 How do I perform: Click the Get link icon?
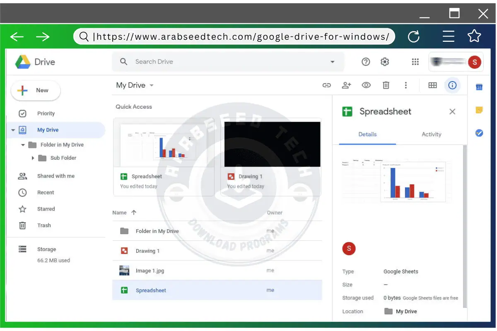[327, 85]
